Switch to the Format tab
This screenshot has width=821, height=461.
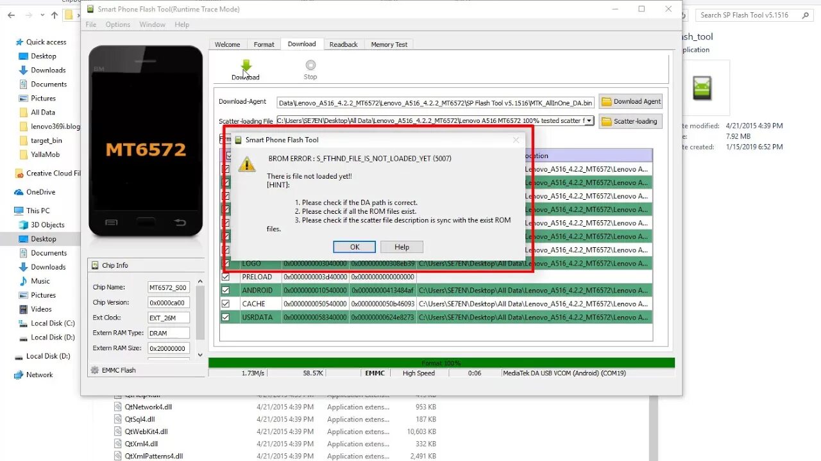click(264, 45)
